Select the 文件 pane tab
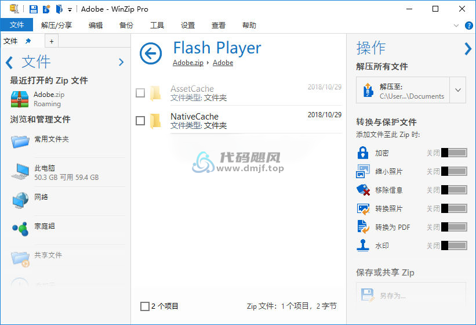The height and width of the screenshot is (325, 476). point(10,41)
